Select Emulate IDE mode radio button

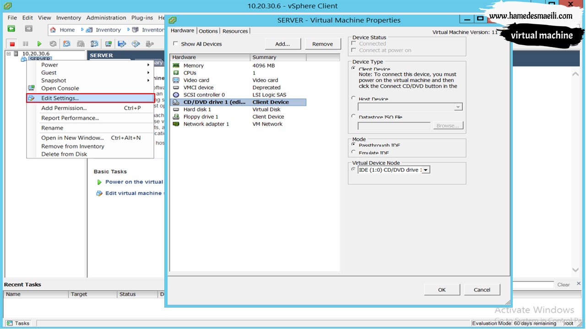pyautogui.click(x=353, y=152)
